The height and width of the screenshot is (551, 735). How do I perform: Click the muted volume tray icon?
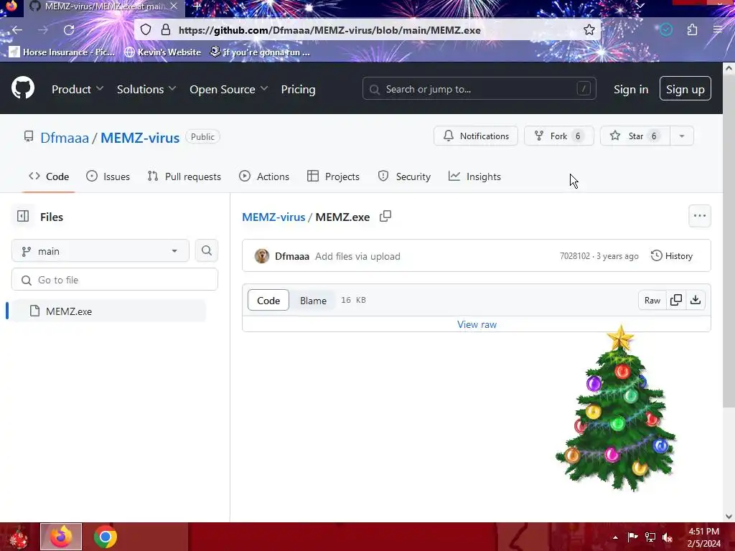click(667, 537)
